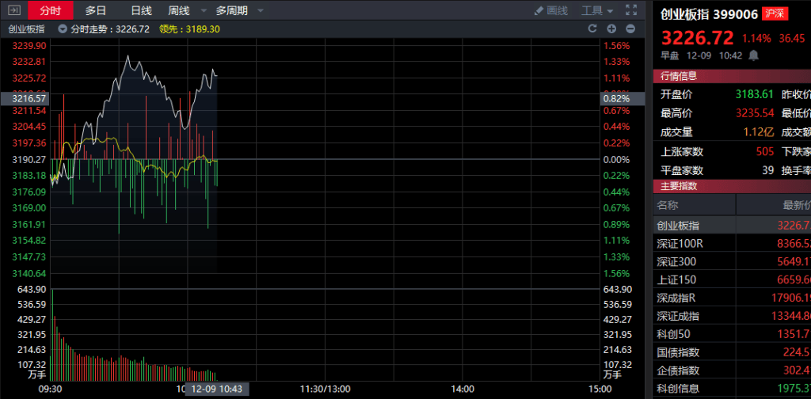Refresh the intraday chart

click(x=591, y=28)
